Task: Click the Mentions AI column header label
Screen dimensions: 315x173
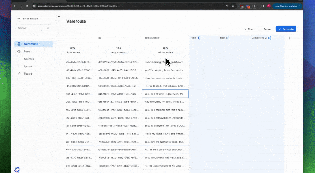Action: tap(259, 38)
